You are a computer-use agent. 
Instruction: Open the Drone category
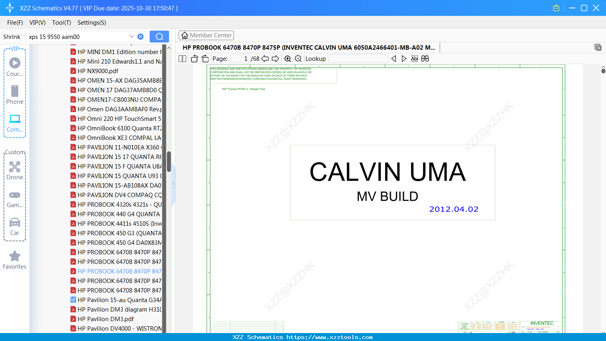[x=15, y=170]
